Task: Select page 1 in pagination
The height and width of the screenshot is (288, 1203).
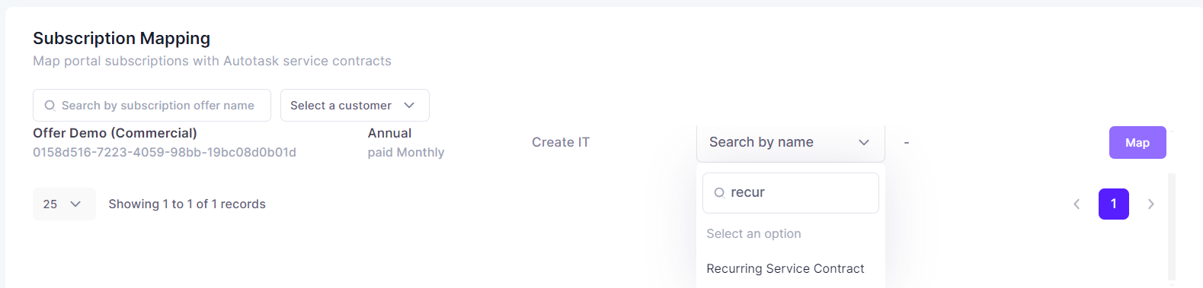Action: point(1114,204)
